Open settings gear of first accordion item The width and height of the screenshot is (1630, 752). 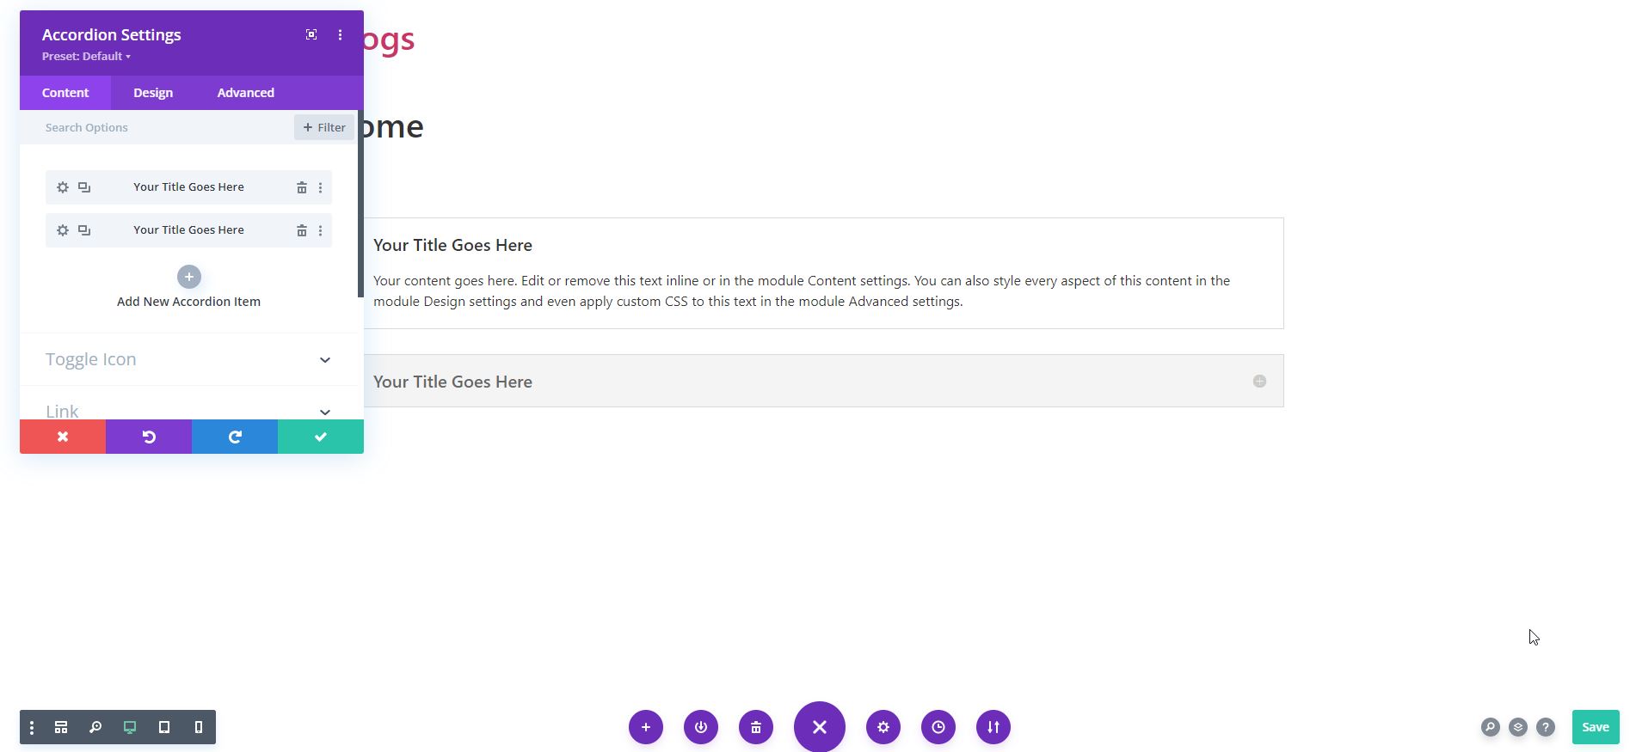coord(63,187)
